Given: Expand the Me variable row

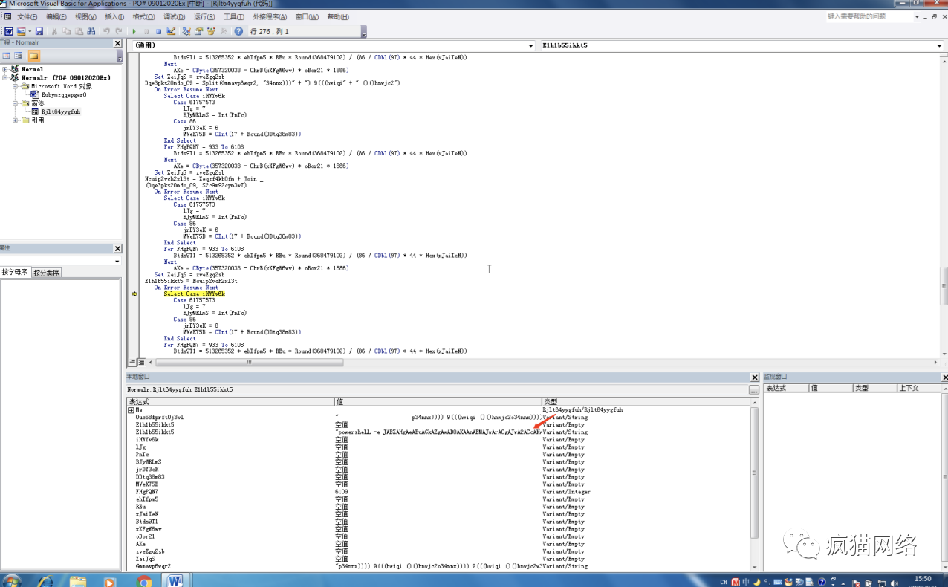Looking at the screenshot, I should point(131,410).
